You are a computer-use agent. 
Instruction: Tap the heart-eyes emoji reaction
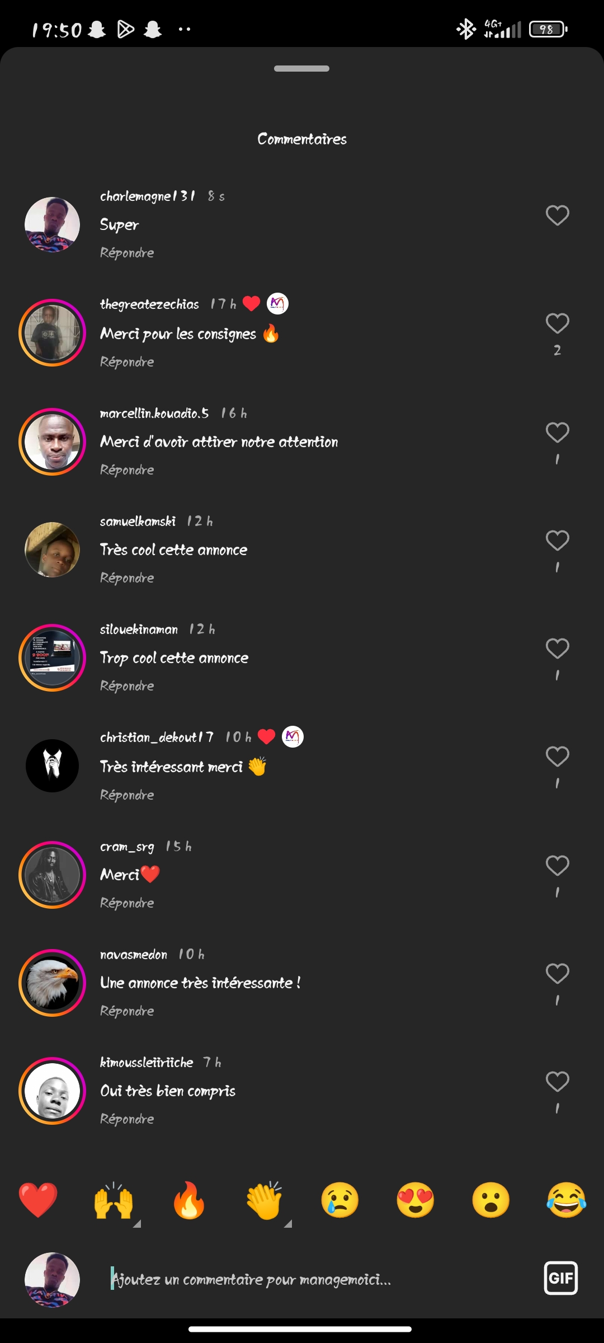(416, 1200)
